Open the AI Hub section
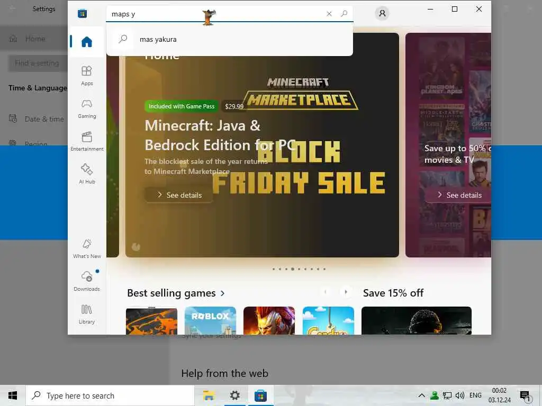Screen dimensions: 542x406 [x=87, y=174]
